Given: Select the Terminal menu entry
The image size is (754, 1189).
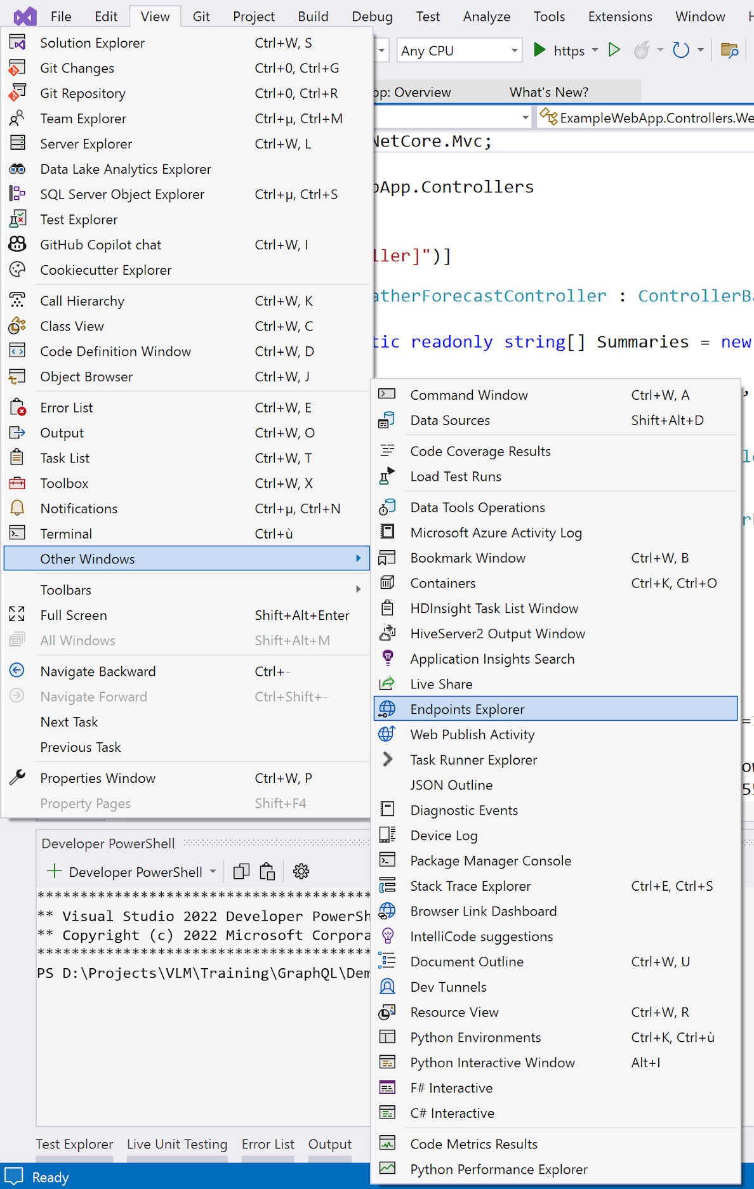Looking at the screenshot, I should 187,534.
